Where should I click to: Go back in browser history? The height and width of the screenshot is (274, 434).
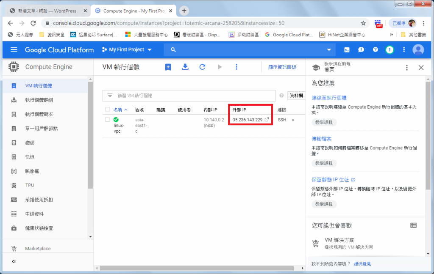tap(10, 23)
